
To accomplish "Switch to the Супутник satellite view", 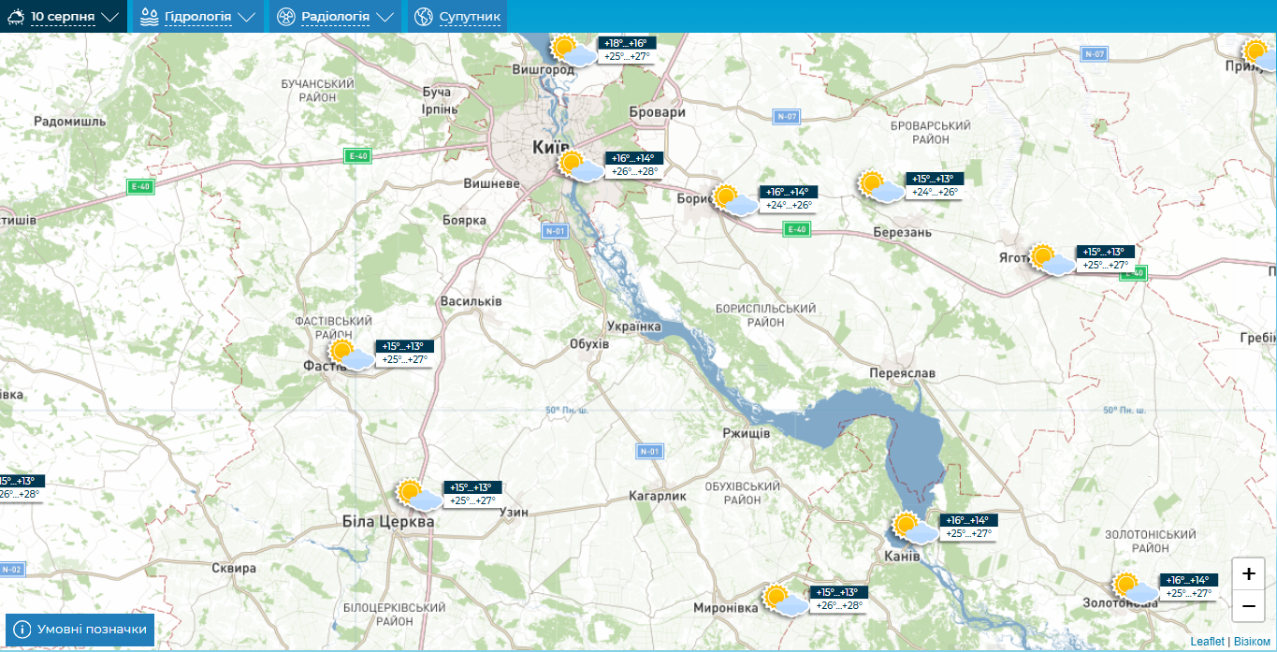I will tap(457, 17).
